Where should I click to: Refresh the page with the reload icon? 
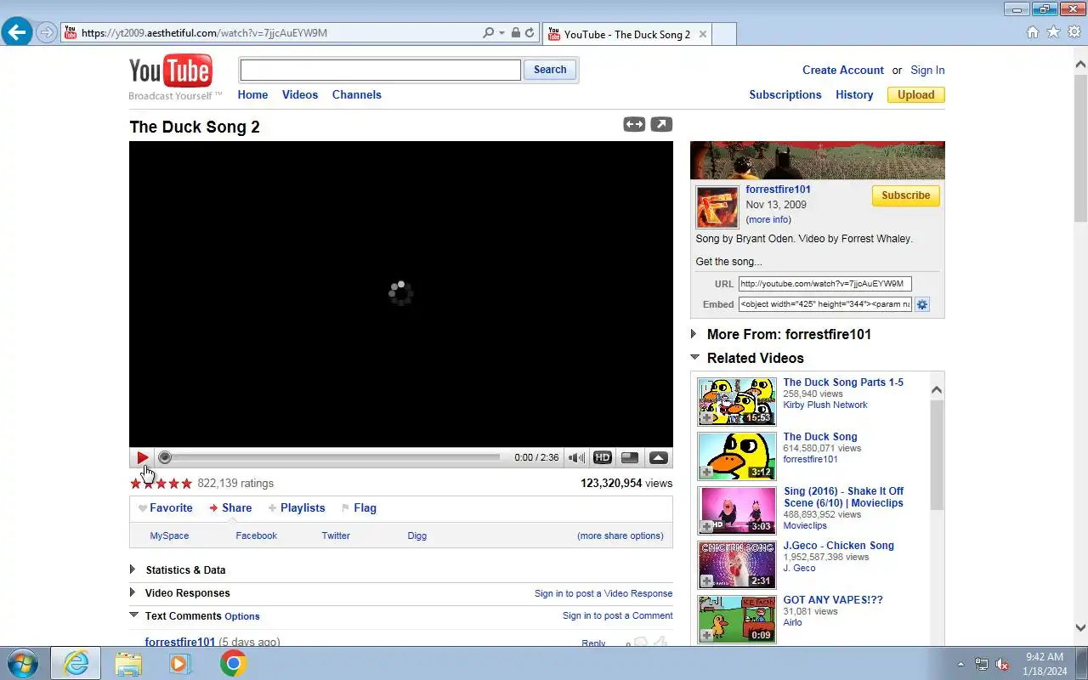click(x=530, y=33)
